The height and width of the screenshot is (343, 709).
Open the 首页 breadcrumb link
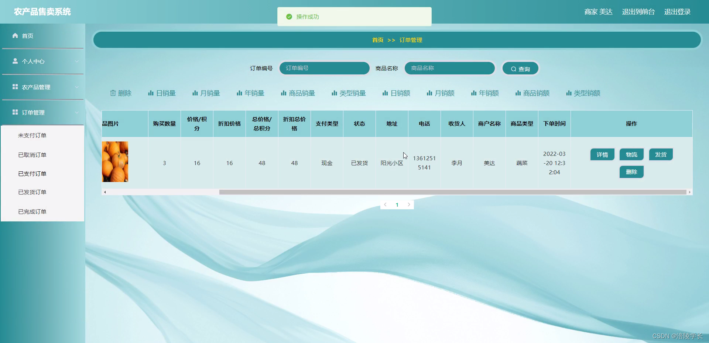pos(377,40)
